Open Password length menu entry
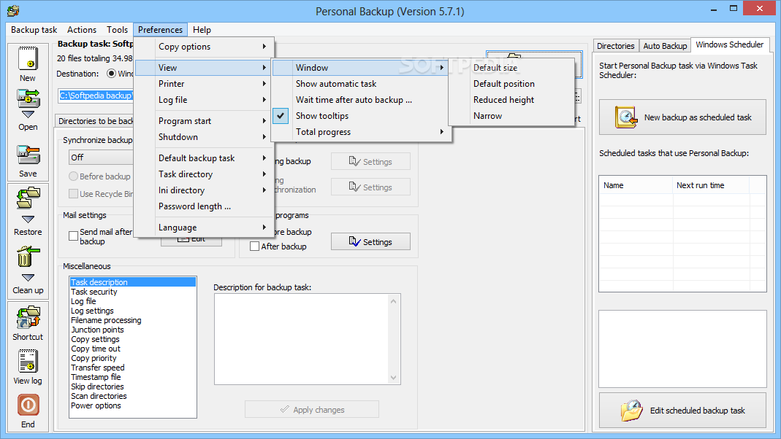 click(204, 206)
